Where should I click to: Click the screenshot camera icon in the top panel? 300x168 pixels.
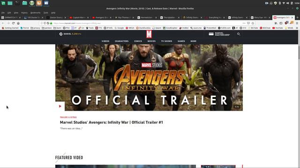[46, 3]
